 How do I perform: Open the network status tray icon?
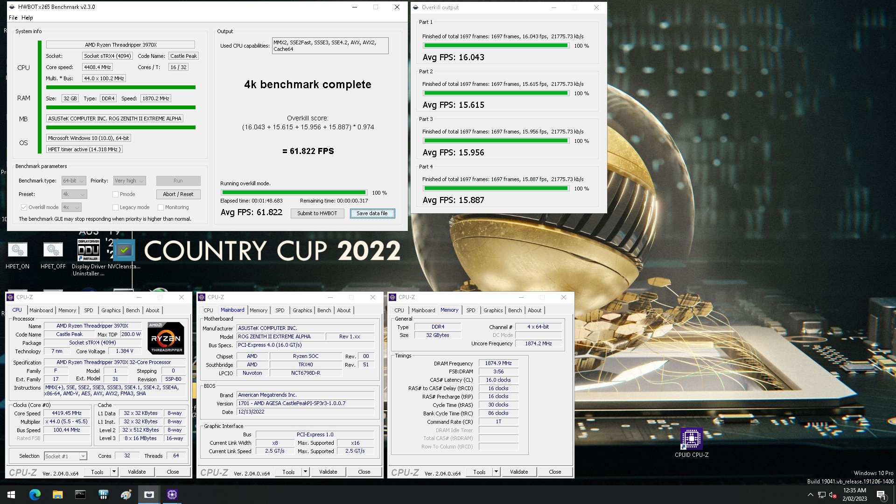pos(822,495)
